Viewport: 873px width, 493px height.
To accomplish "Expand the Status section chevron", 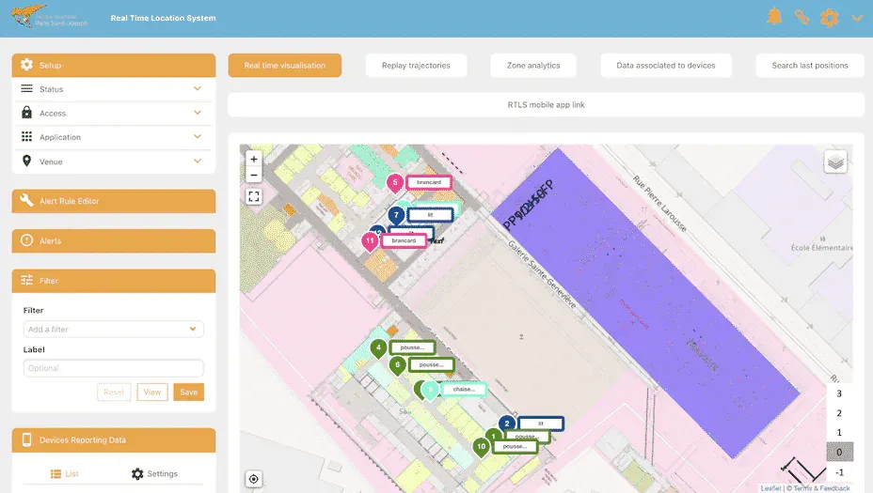I will (x=198, y=89).
